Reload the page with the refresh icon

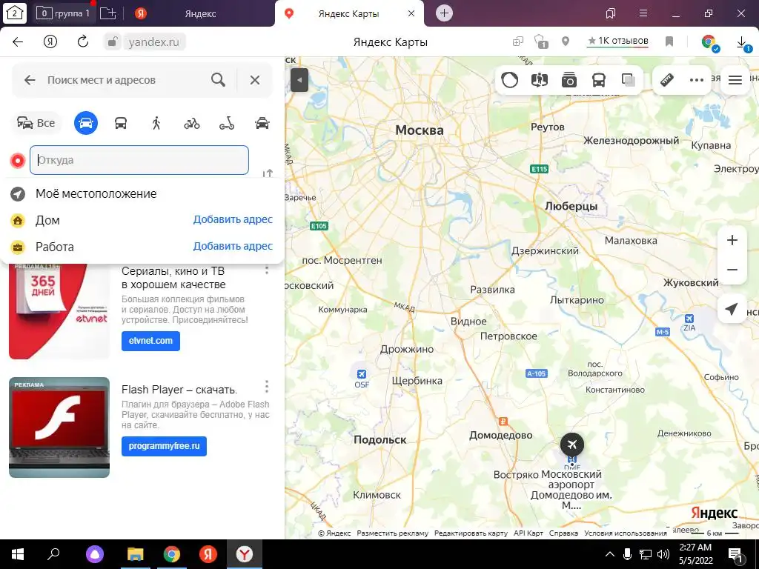coord(83,41)
